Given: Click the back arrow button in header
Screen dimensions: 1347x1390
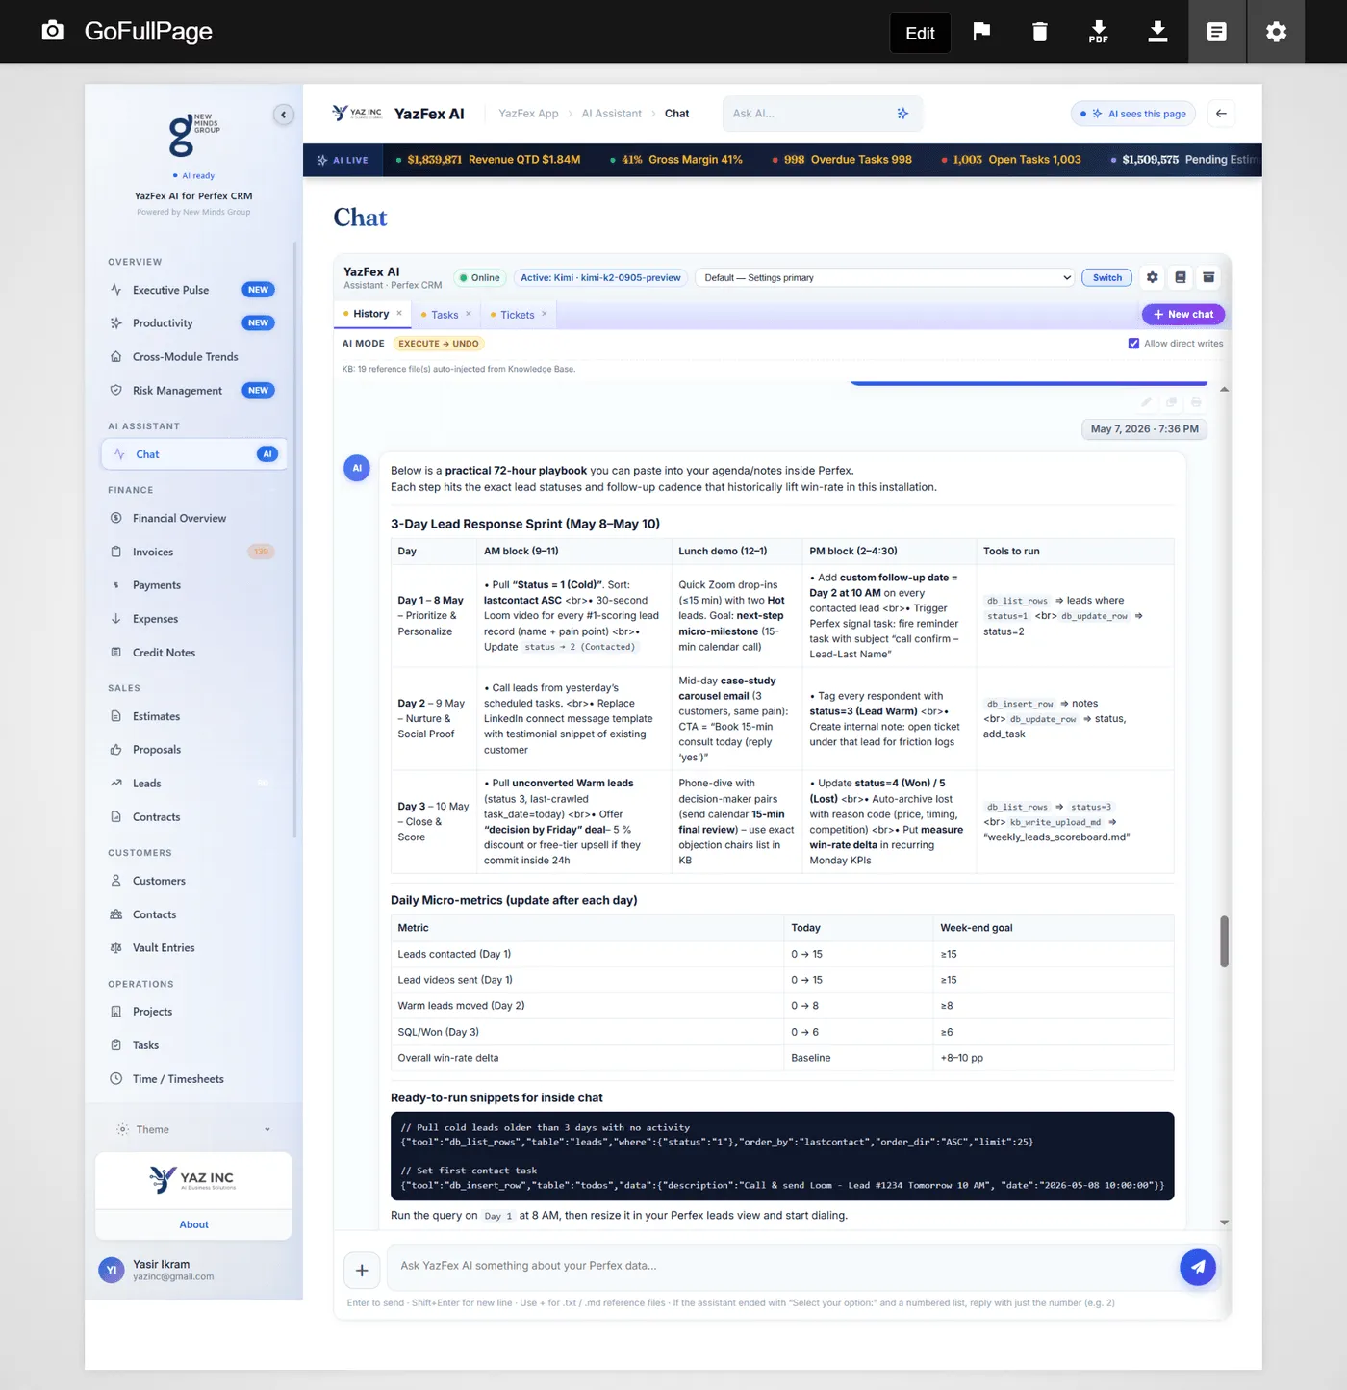Looking at the screenshot, I should pos(1221,114).
